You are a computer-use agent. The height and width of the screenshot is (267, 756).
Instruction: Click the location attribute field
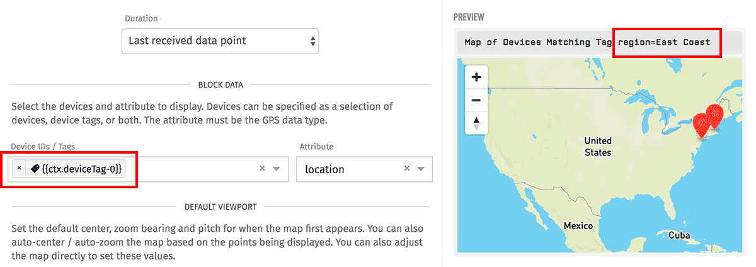click(364, 169)
